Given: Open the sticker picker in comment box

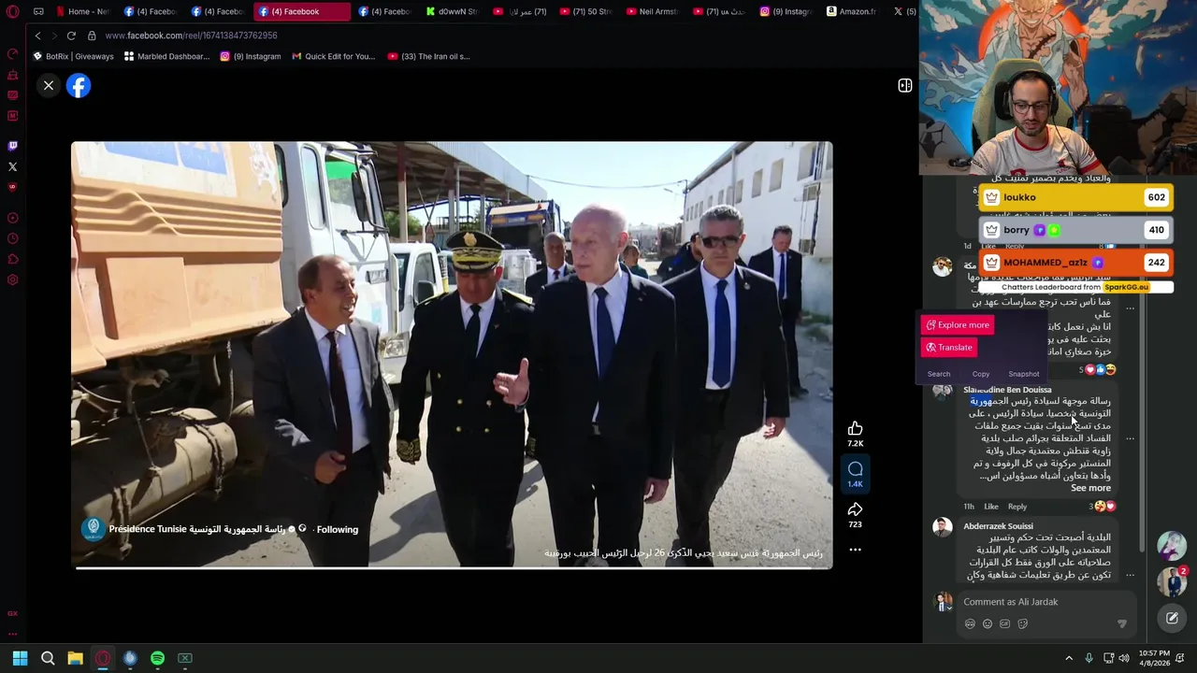Looking at the screenshot, I should pos(1023,623).
